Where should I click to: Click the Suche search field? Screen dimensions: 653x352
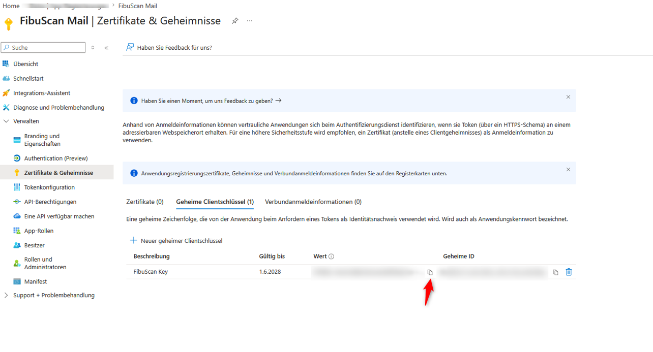[43, 48]
